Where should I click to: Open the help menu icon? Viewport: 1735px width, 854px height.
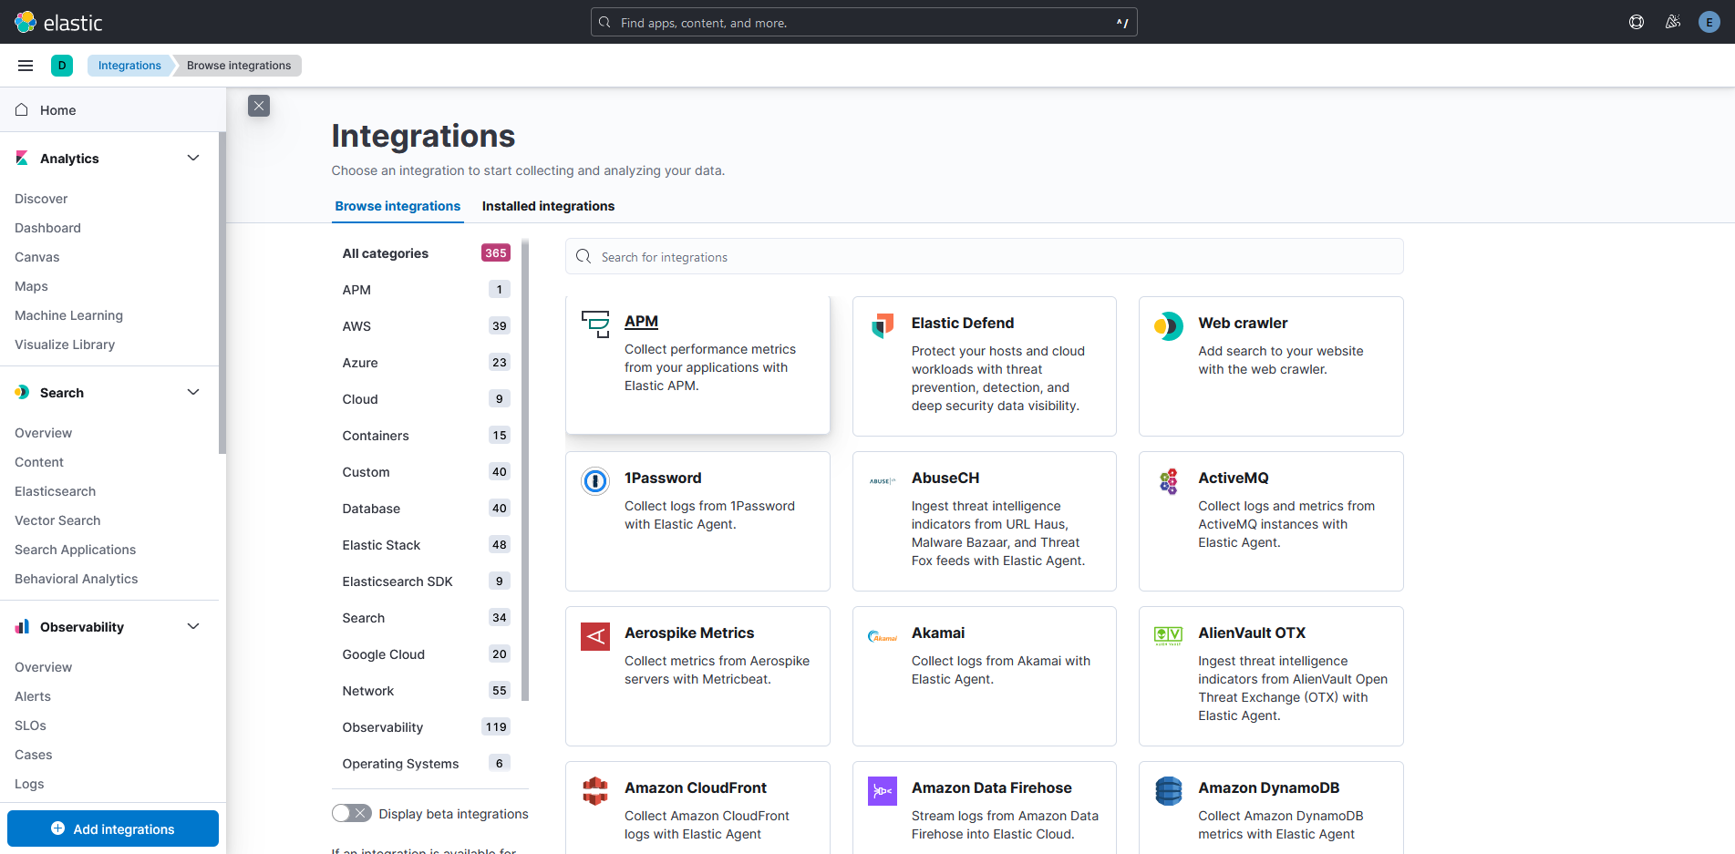(1637, 22)
